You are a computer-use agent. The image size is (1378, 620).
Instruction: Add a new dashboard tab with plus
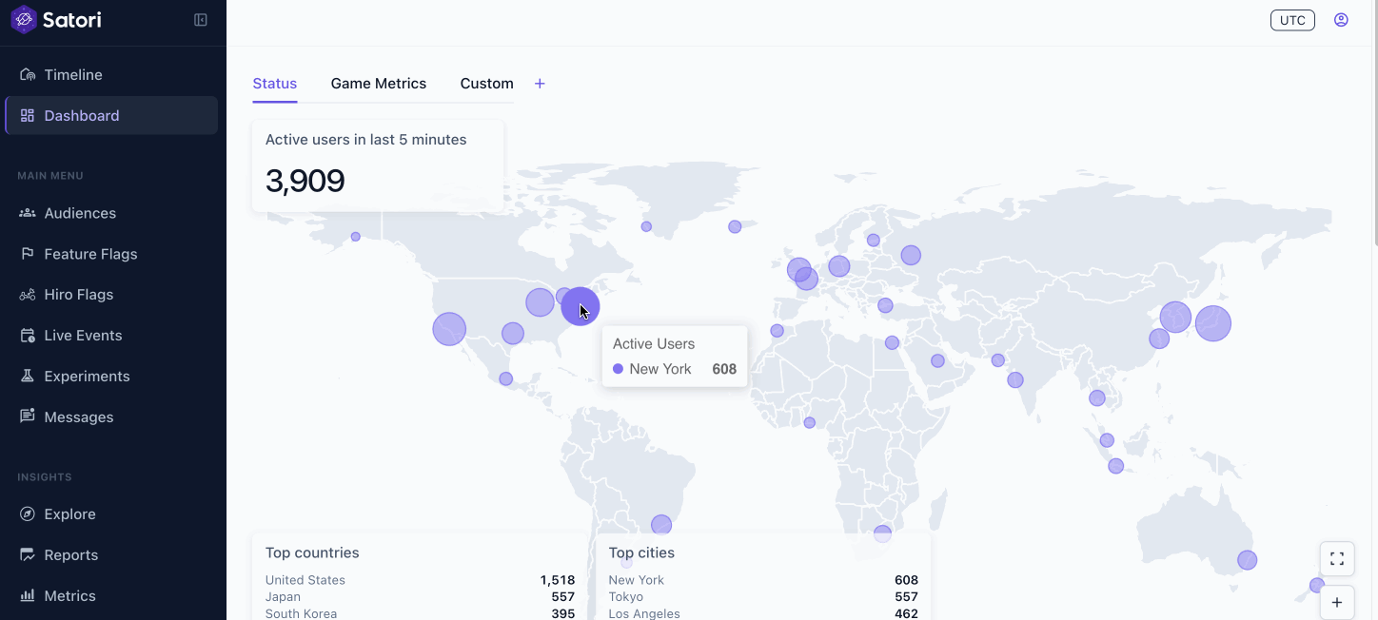pyautogui.click(x=540, y=84)
